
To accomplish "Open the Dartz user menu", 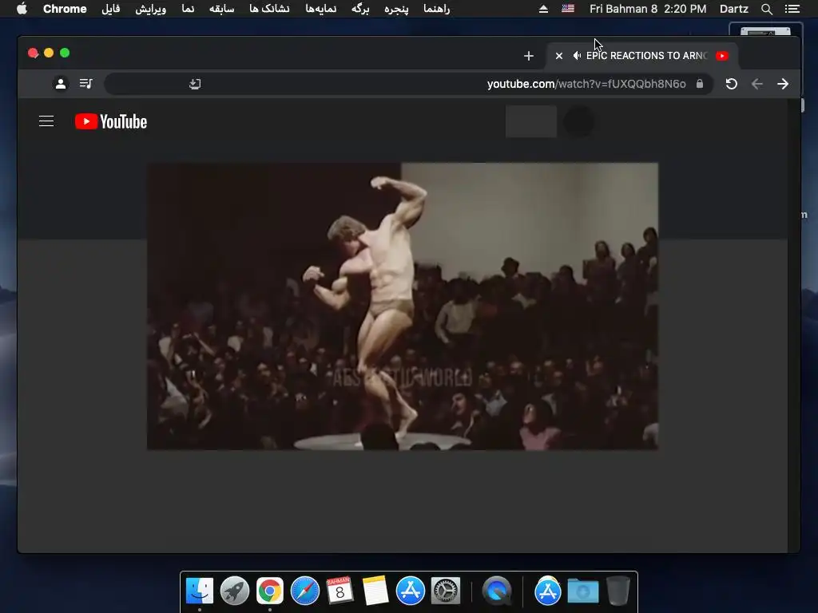I will coord(733,9).
